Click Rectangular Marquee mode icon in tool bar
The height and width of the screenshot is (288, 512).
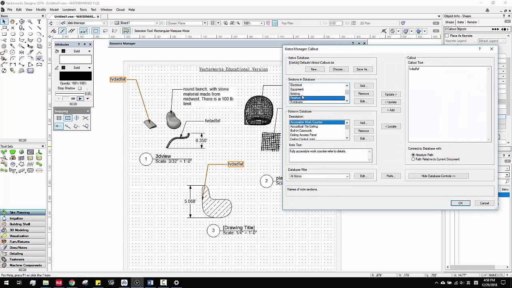click(96, 31)
